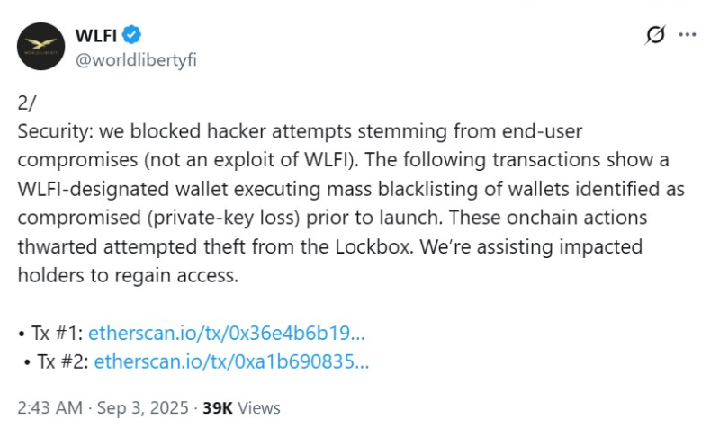Image resolution: width=720 pixels, height=428 pixels.
Task: Open the Tx #2 etherscan link
Action: click(x=231, y=361)
